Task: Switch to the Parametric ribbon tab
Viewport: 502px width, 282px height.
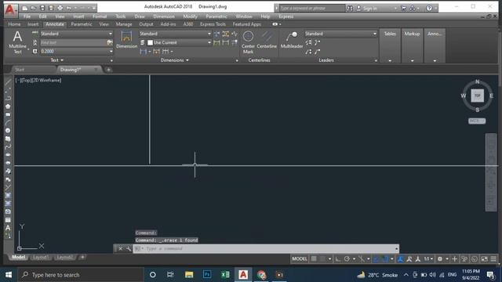Action: click(82, 24)
